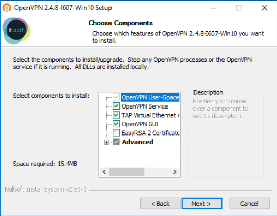The image size is (277, 216).
Task: Proceed with the Next button
Action: point(202,204)
